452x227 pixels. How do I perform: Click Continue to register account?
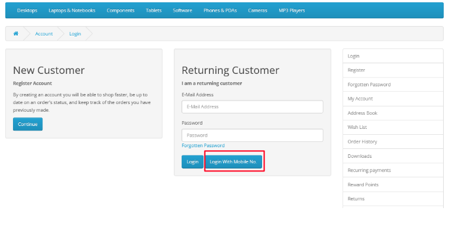coord(28,124)
